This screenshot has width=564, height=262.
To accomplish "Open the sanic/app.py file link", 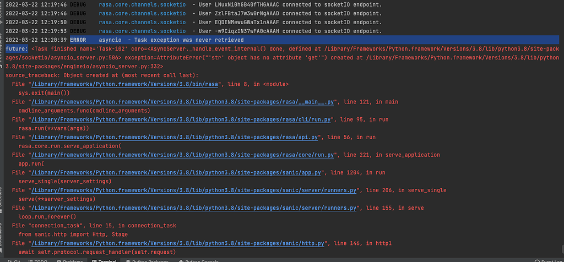I will (176, 173).
